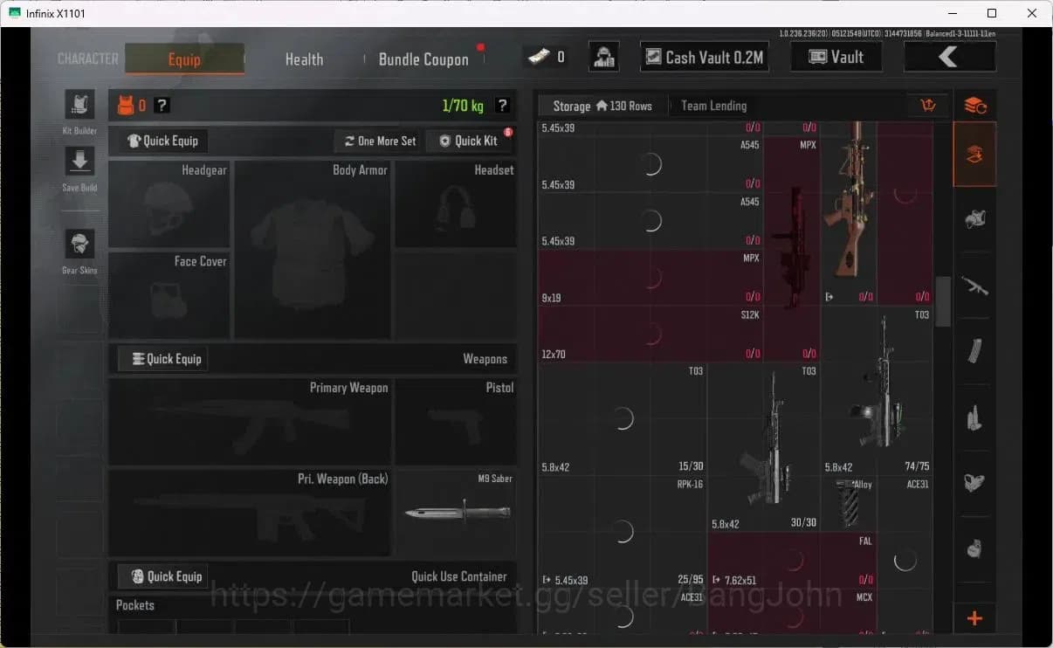
Task: Select the red MPX weapon in storage
Action: coord(792,248)
